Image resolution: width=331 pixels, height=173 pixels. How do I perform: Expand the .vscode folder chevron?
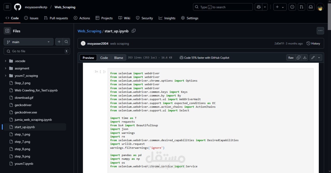(x=5, y=61)
